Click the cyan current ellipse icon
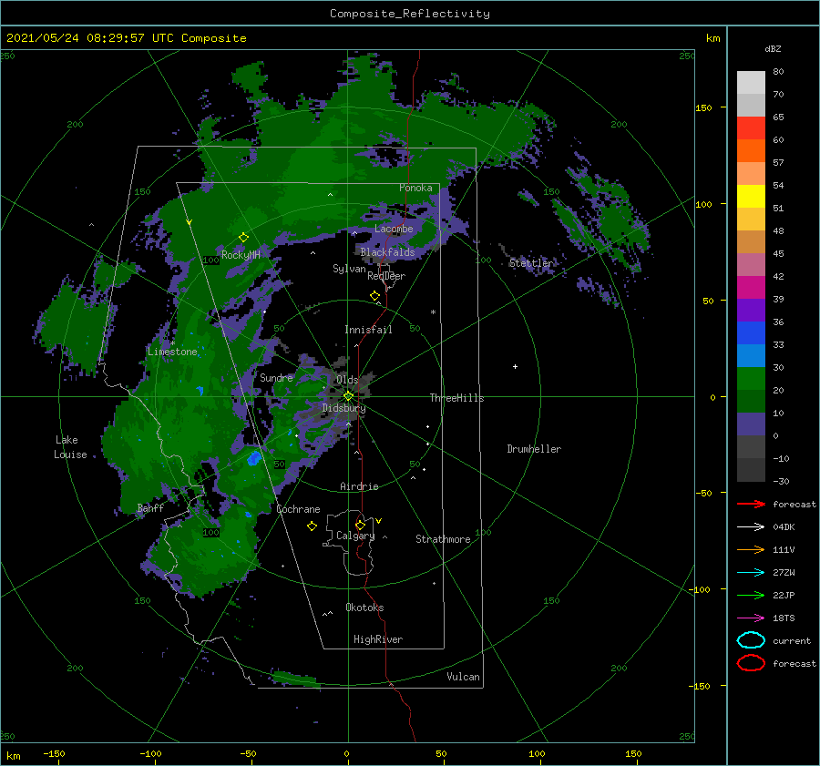Viewport: 820px width, 766px height. point(751,640)
